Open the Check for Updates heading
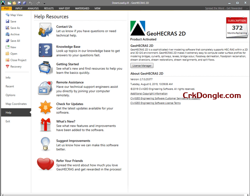Viewport: 250px width, 196px height. [70, 104]
